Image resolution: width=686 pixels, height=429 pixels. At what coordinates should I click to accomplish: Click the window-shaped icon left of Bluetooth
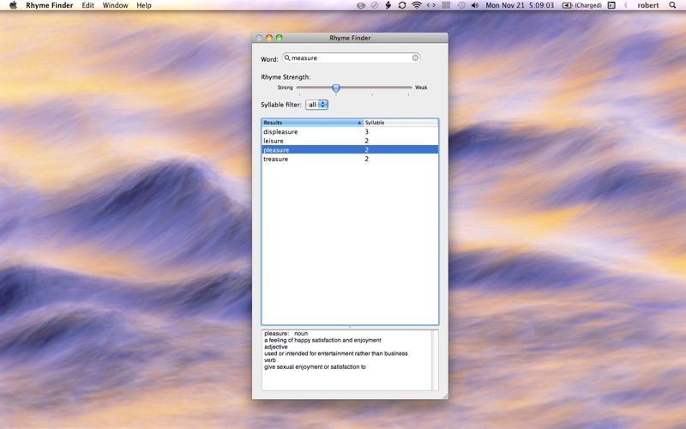[x=611, y=5]
